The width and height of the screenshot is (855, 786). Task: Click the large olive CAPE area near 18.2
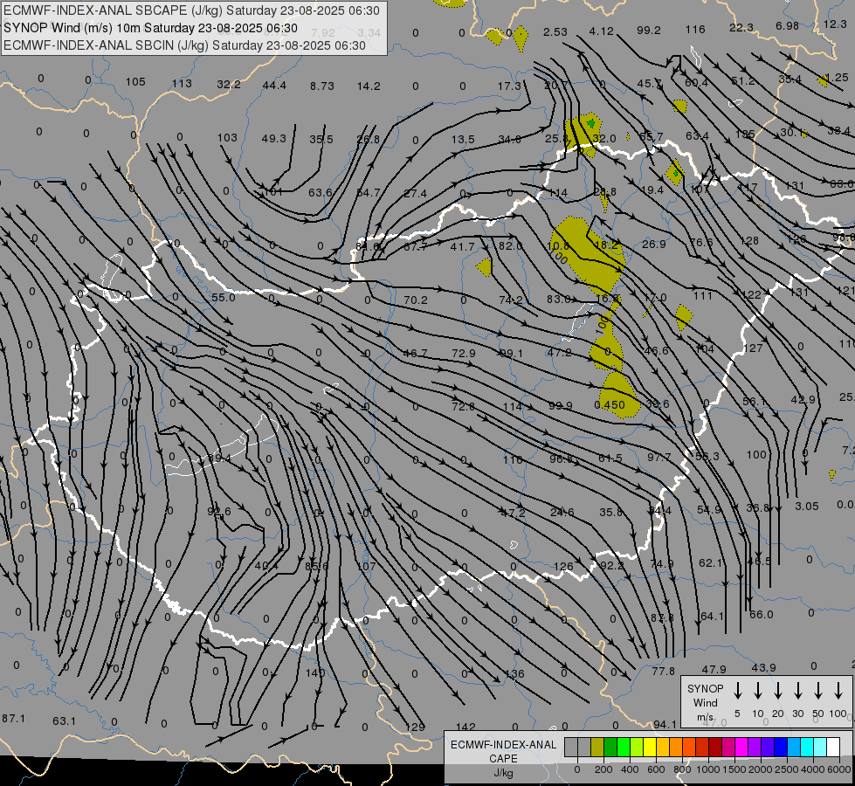pyautogui.click(x=588, y=255)
